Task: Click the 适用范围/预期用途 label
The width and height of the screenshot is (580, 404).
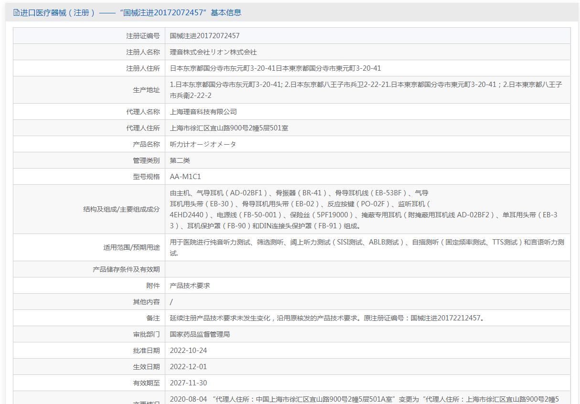Action: click(131, 247)
